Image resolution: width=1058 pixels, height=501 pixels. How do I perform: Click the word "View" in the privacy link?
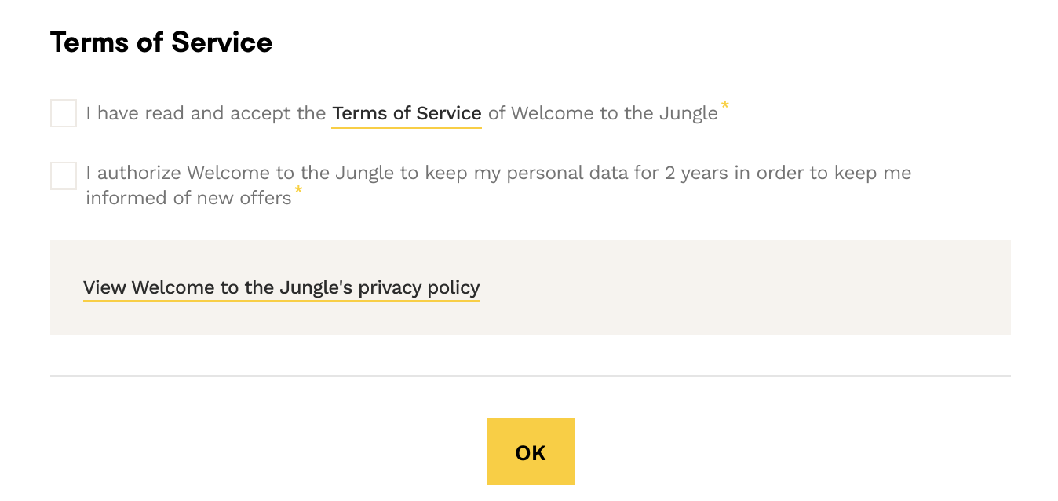104,287
